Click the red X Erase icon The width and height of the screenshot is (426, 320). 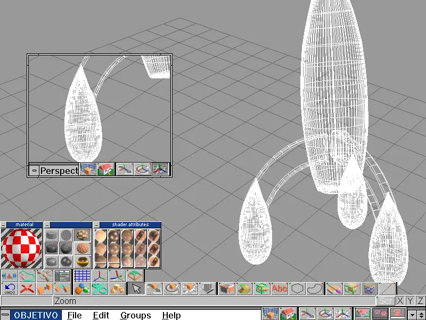pos(27,289)
